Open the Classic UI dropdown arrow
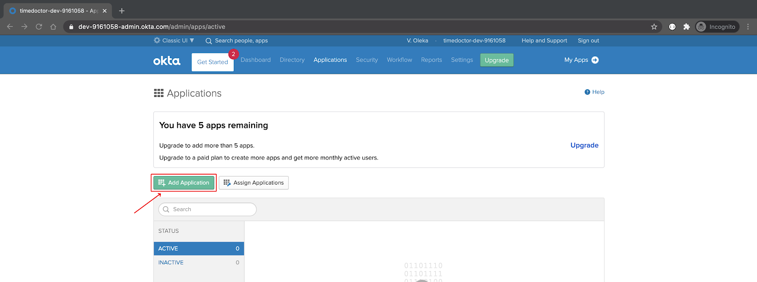The image size is (757, 282). [x=192, y=41]
